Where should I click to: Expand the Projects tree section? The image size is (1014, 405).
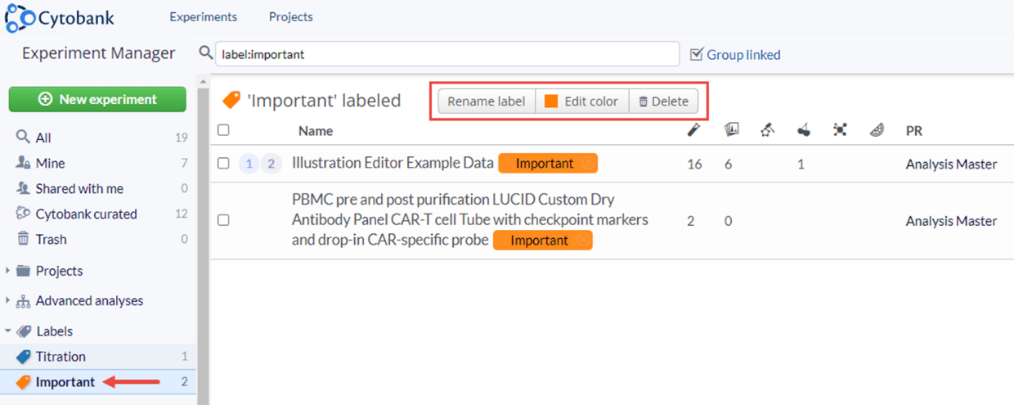pyautogui.click(x=8, y=271)
